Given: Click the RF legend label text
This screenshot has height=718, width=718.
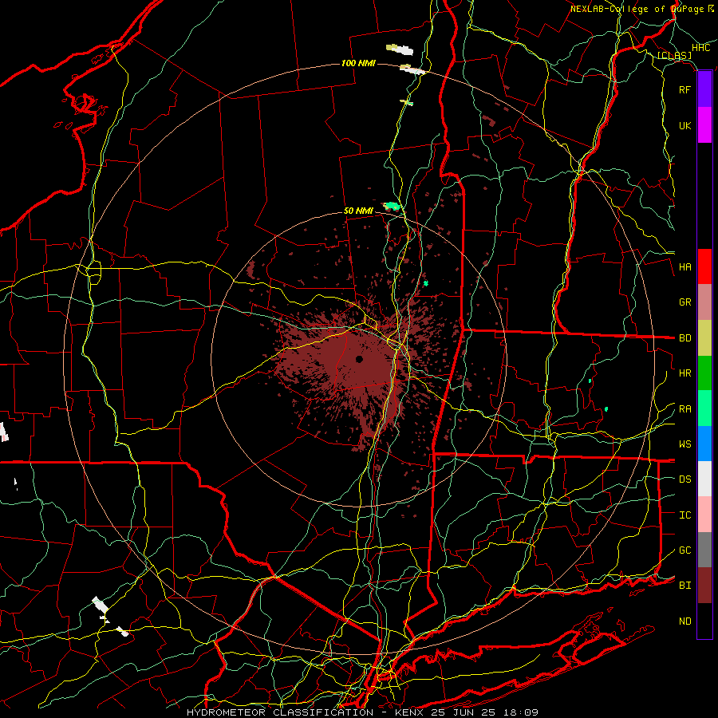Looking at the screenshot, I should click(684, 89).
